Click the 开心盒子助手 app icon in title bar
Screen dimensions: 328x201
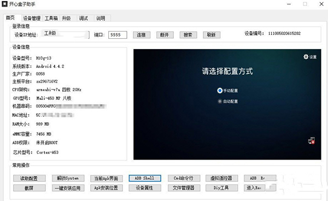pyautogui.click(x=4, y=4)
